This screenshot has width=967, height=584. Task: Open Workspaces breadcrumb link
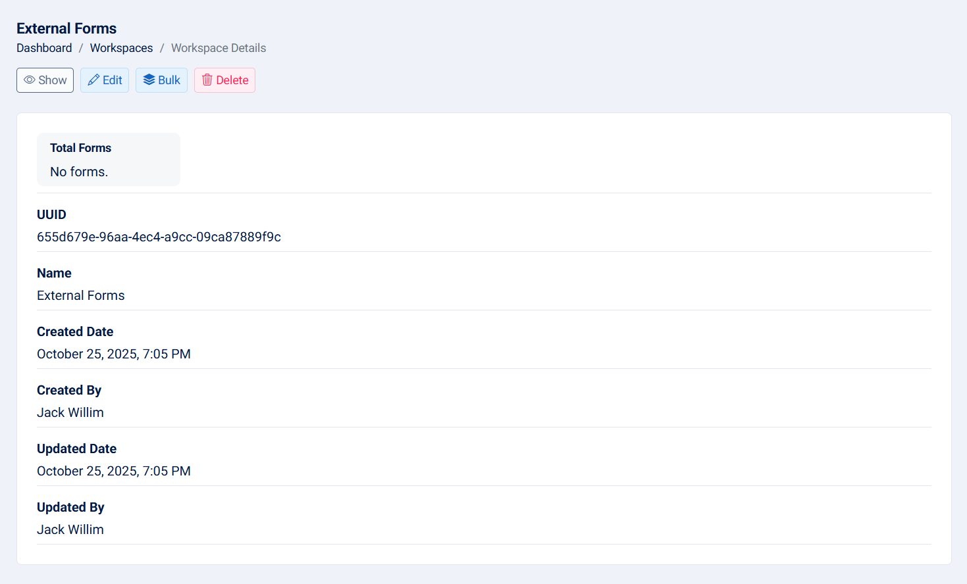point(121,48)
